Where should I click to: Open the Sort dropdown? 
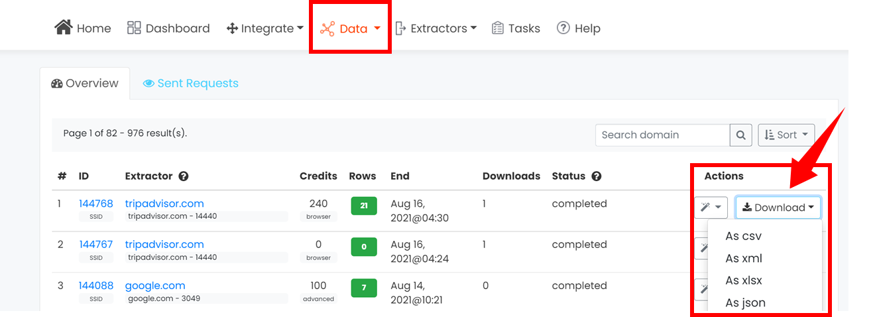(x=786, y=135)
